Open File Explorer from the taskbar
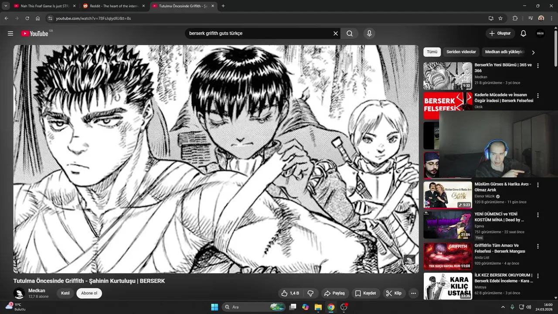Screen dimensions: 558x314 pyautogui.click(x=318, y=307)
